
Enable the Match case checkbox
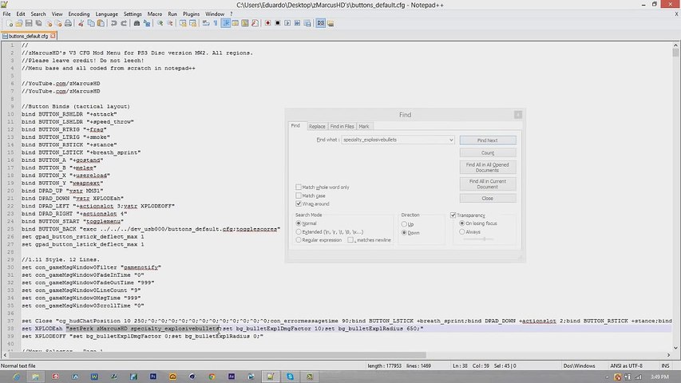(299, 195)
